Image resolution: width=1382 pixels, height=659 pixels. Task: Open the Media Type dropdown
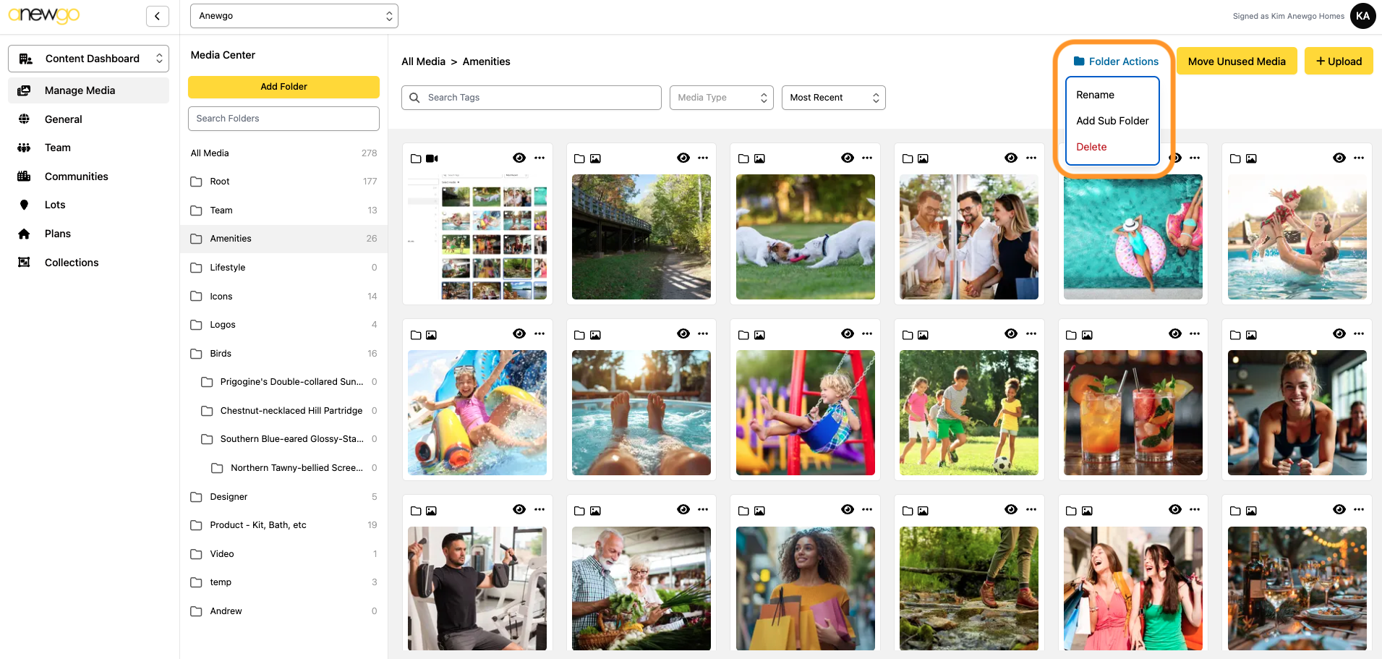[x=721, y=98]
